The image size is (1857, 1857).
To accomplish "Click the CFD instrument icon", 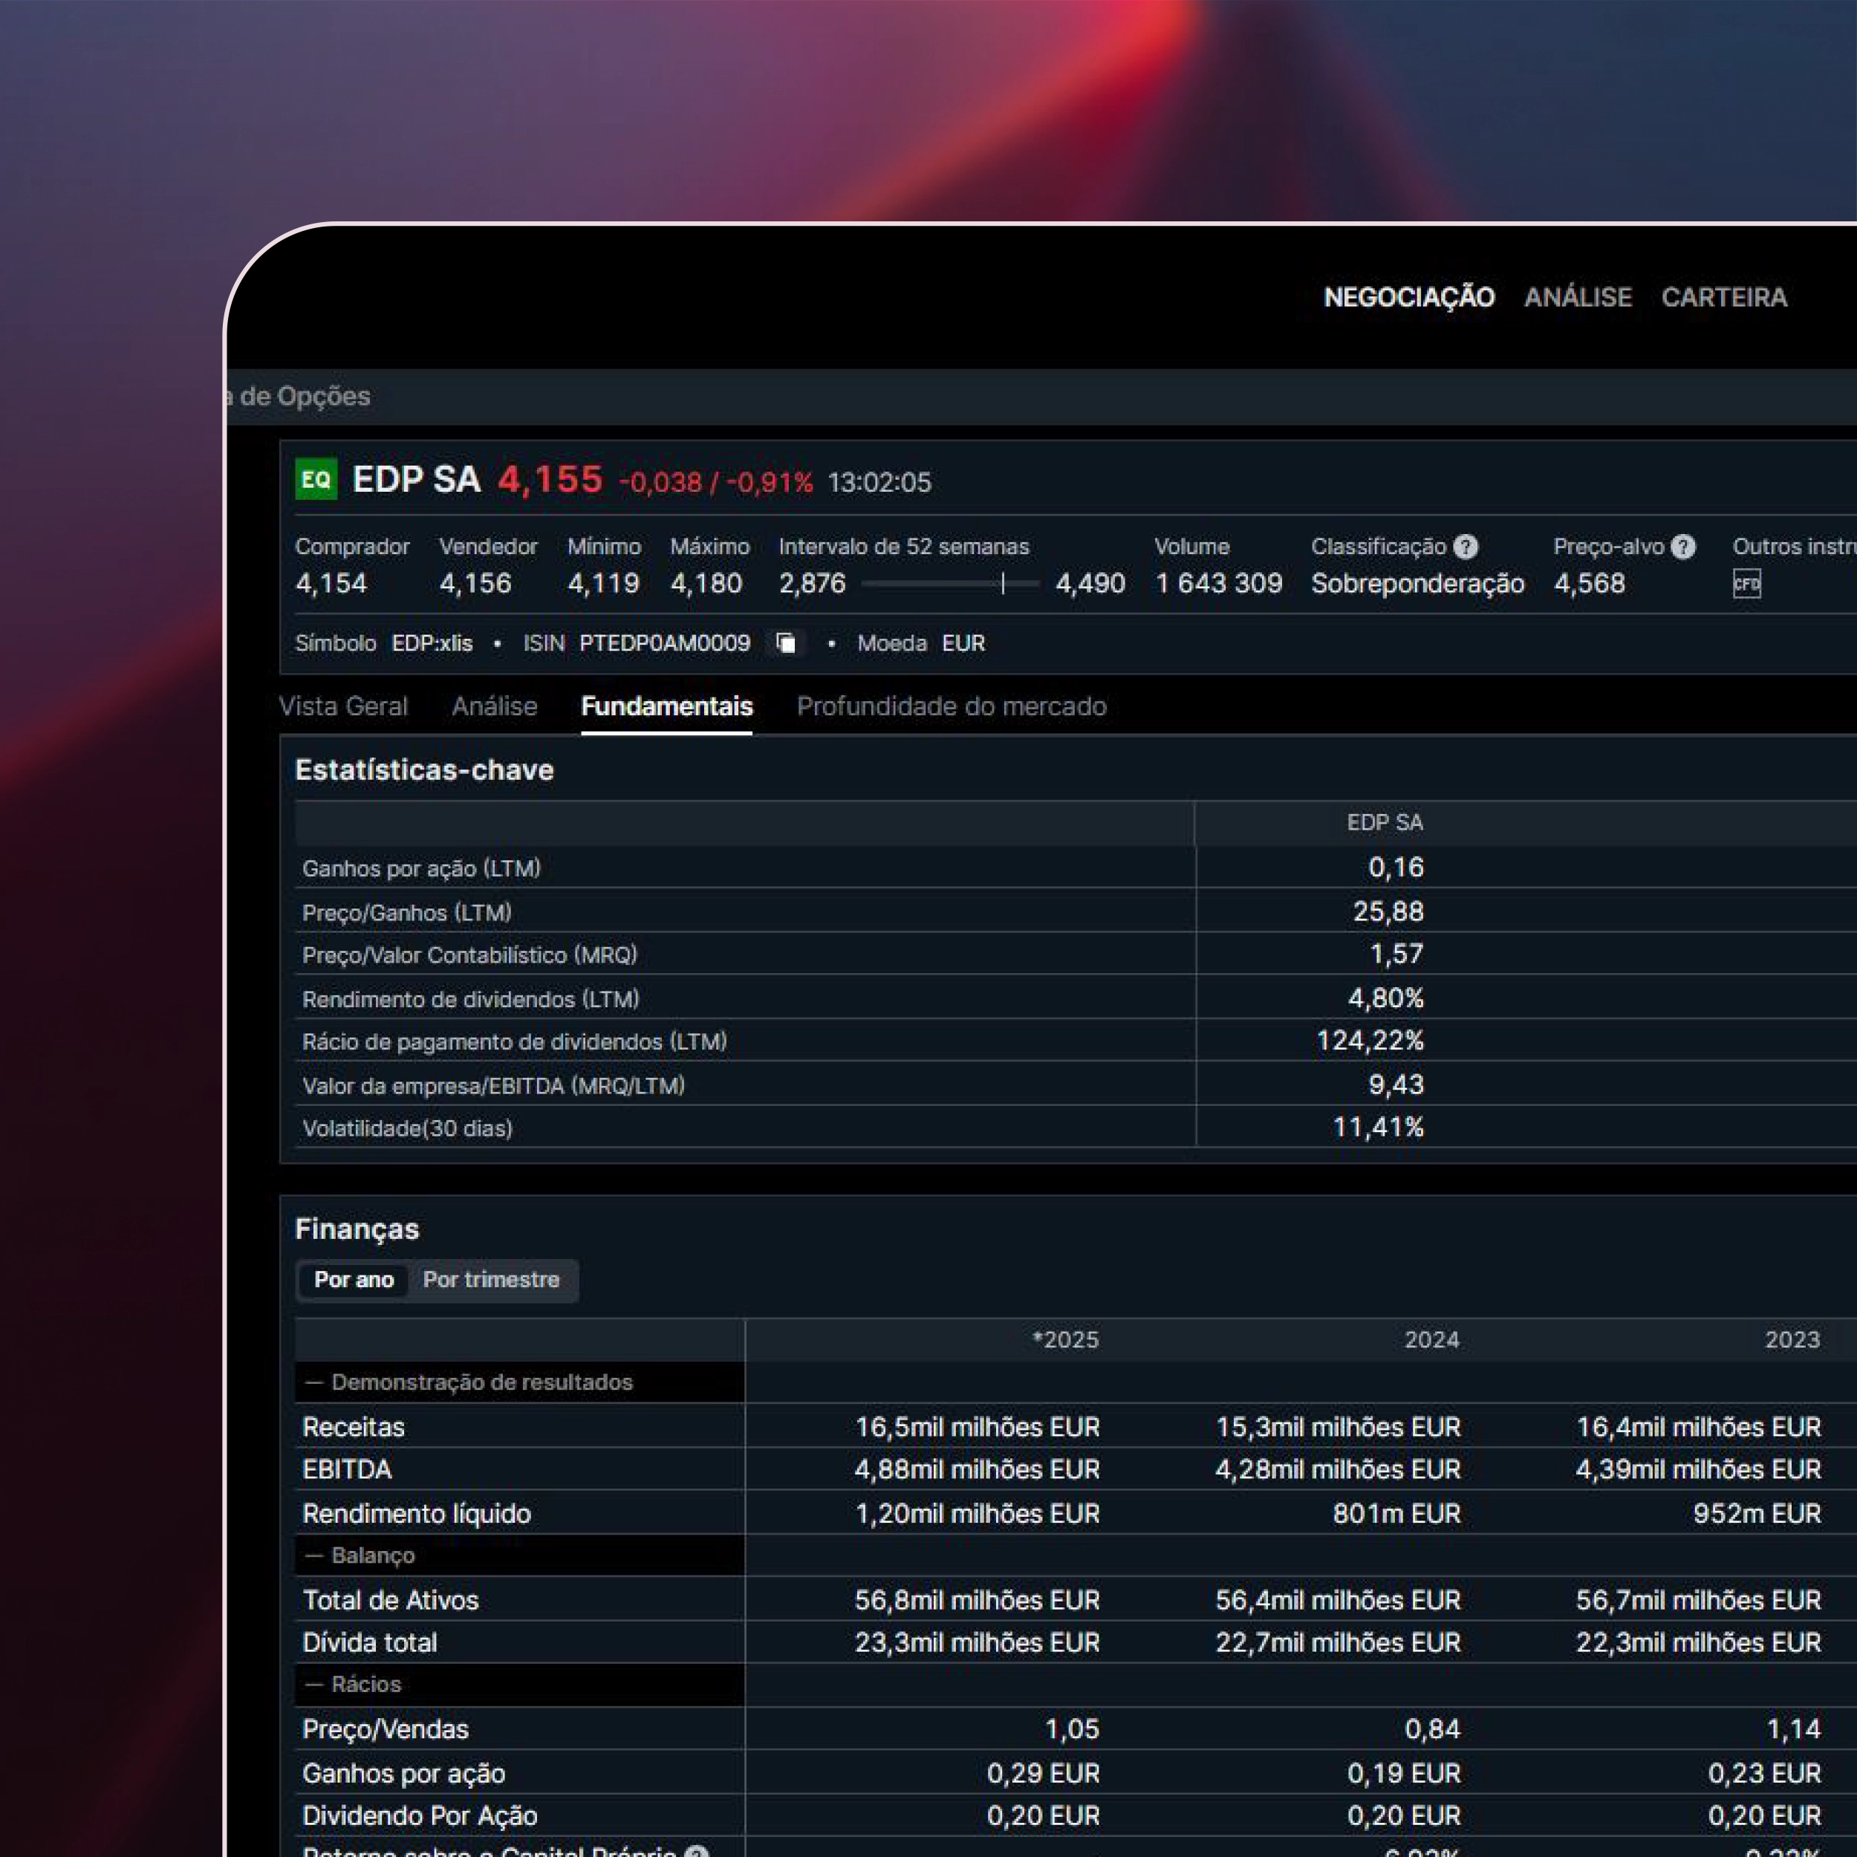I will point(1746,583).
